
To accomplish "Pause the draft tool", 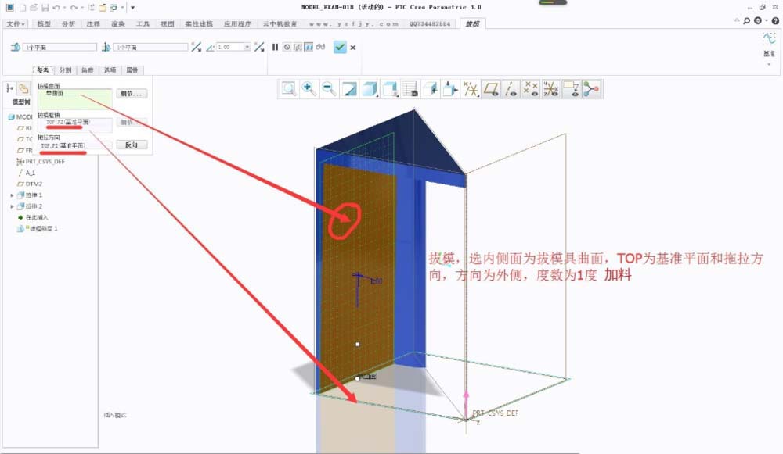I will tap(275, 47).
